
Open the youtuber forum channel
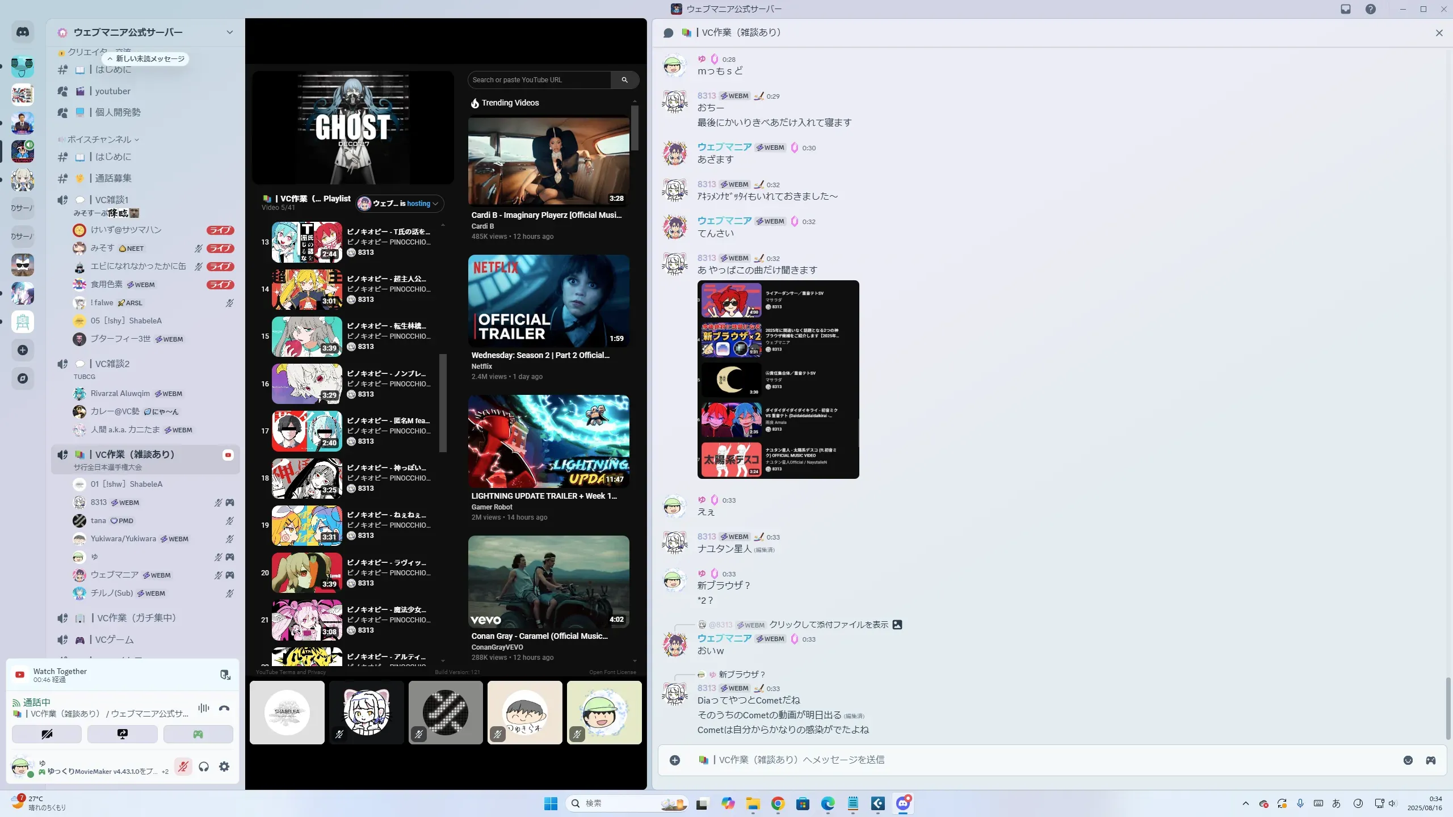(x=112, y=91)
